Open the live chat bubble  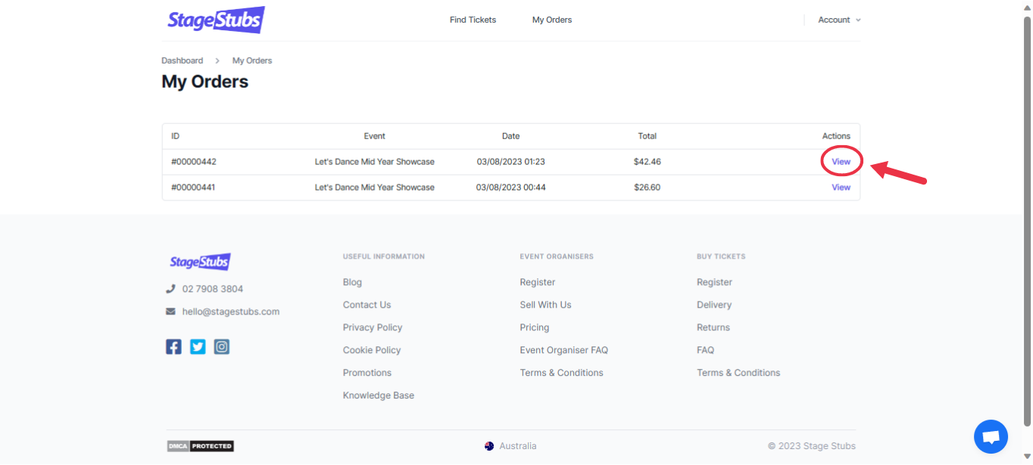[x=991, y=436]
